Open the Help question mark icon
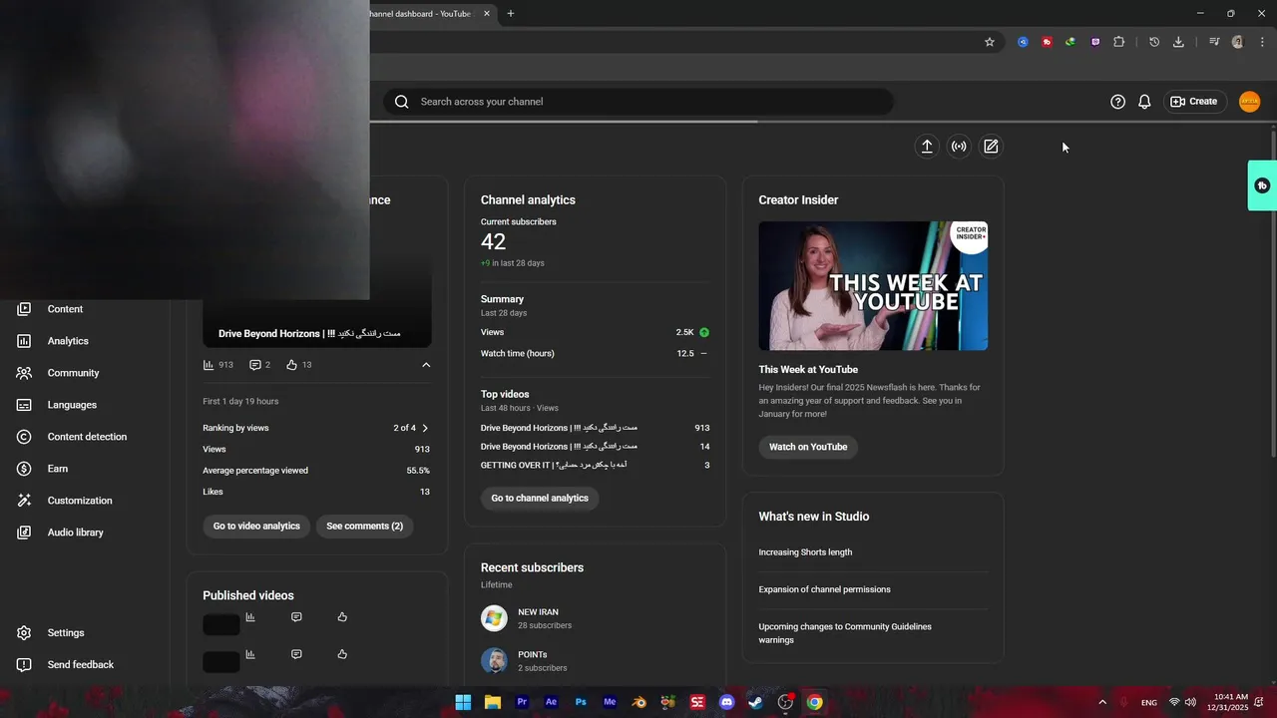The image size is (1277, 718). (x=1118, y=102)
